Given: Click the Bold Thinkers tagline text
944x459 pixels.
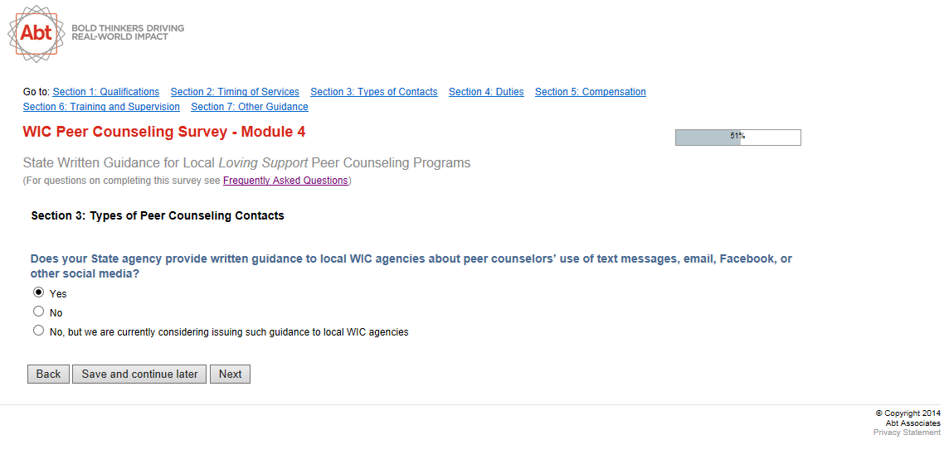Looking at the screenshot, I should [x=128, y=32].
